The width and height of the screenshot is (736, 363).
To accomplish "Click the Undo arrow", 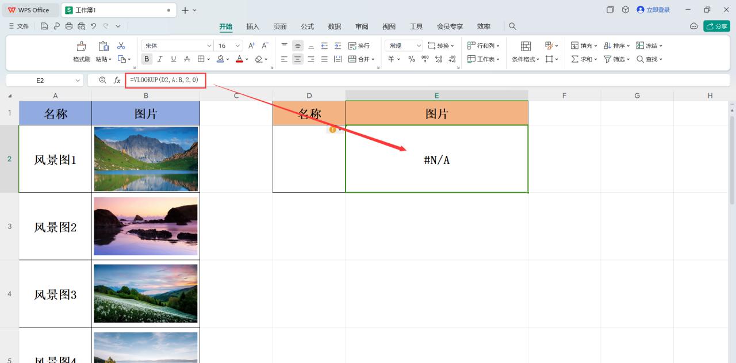I will [93, 26].
